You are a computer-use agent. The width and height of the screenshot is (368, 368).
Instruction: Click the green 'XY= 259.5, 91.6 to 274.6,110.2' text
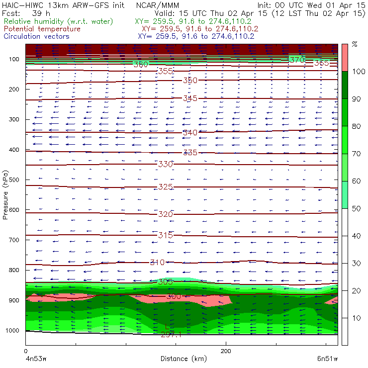[x=193, y=21]
